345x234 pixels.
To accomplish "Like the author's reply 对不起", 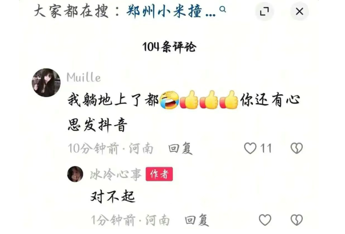I will [x=265, y=219].
